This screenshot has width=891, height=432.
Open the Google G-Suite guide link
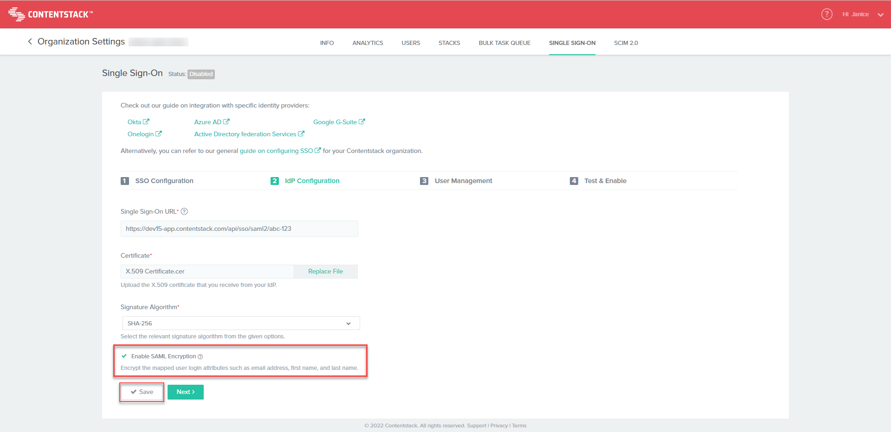pyautogui.click(x=339, y=122)
